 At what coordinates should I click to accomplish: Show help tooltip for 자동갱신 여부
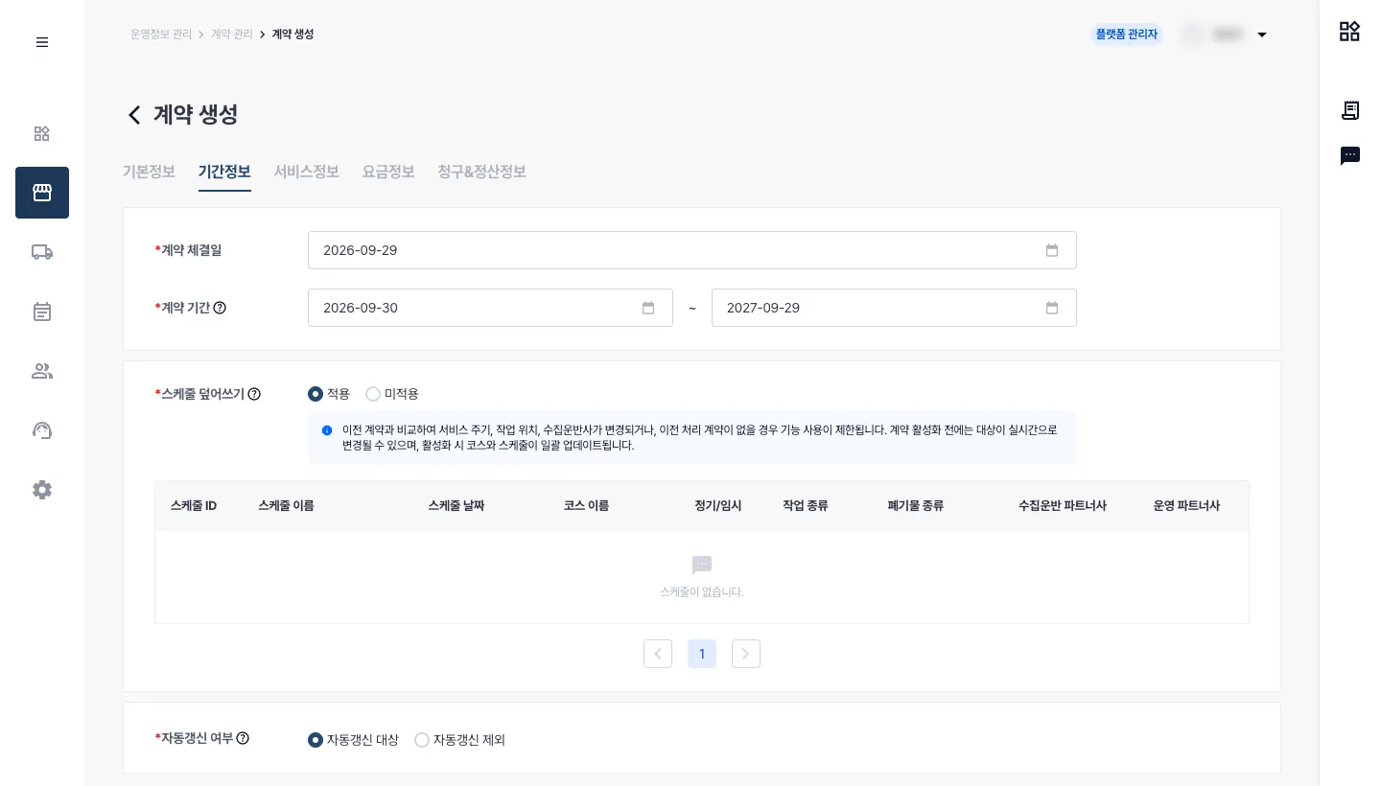coord(243,738)
